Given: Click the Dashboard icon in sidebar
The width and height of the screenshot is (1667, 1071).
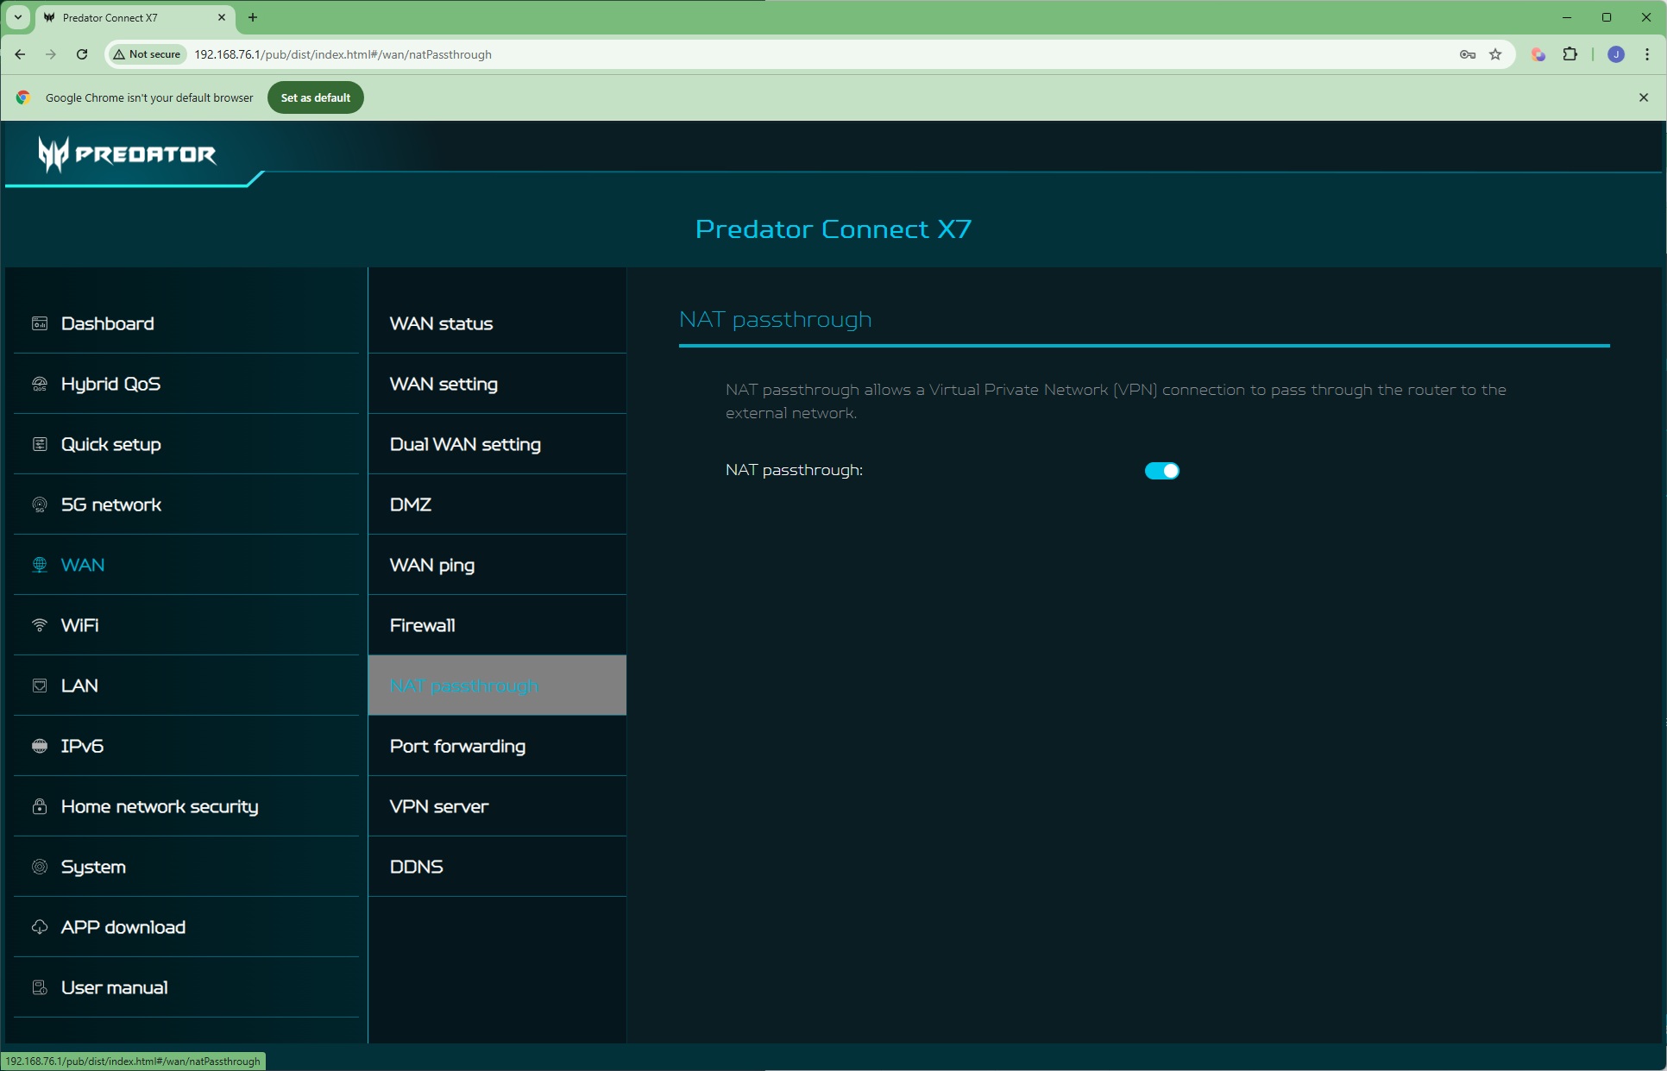Looking at the screenshot, I should (40, 323).
